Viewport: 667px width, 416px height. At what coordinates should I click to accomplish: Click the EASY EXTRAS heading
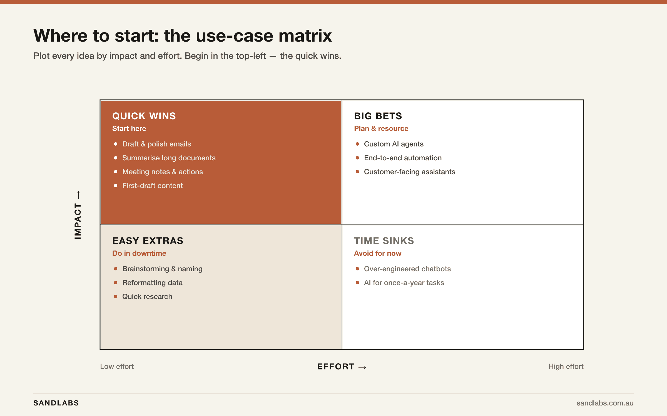[x=148, y=241]
